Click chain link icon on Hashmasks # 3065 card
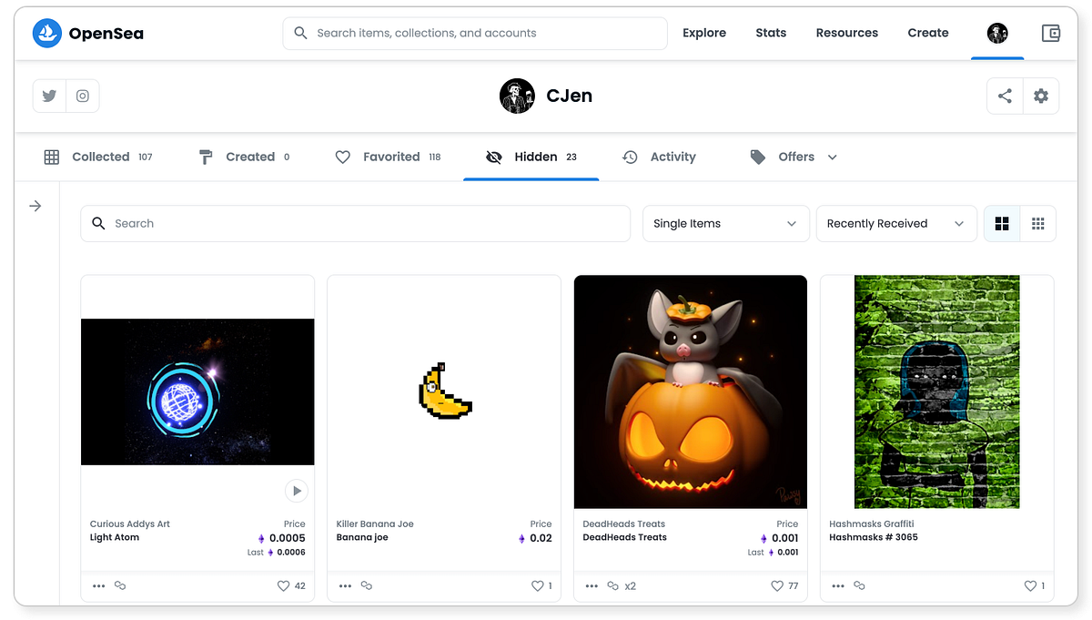Screen dimensions: 1092x620 pyautogui.click(x=860, y=585)
